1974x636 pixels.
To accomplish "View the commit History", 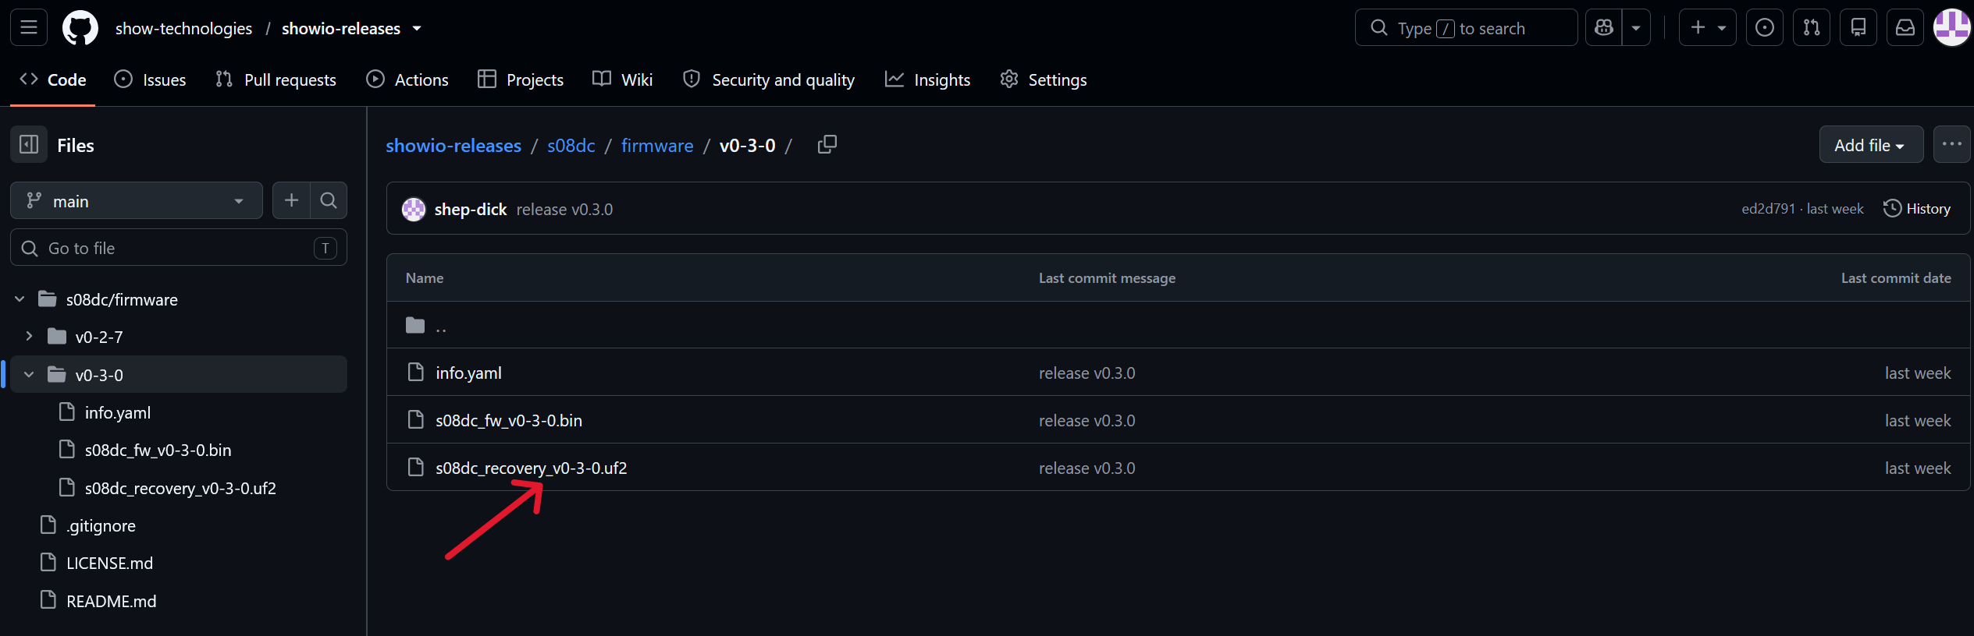I will tap(1916, 208).
